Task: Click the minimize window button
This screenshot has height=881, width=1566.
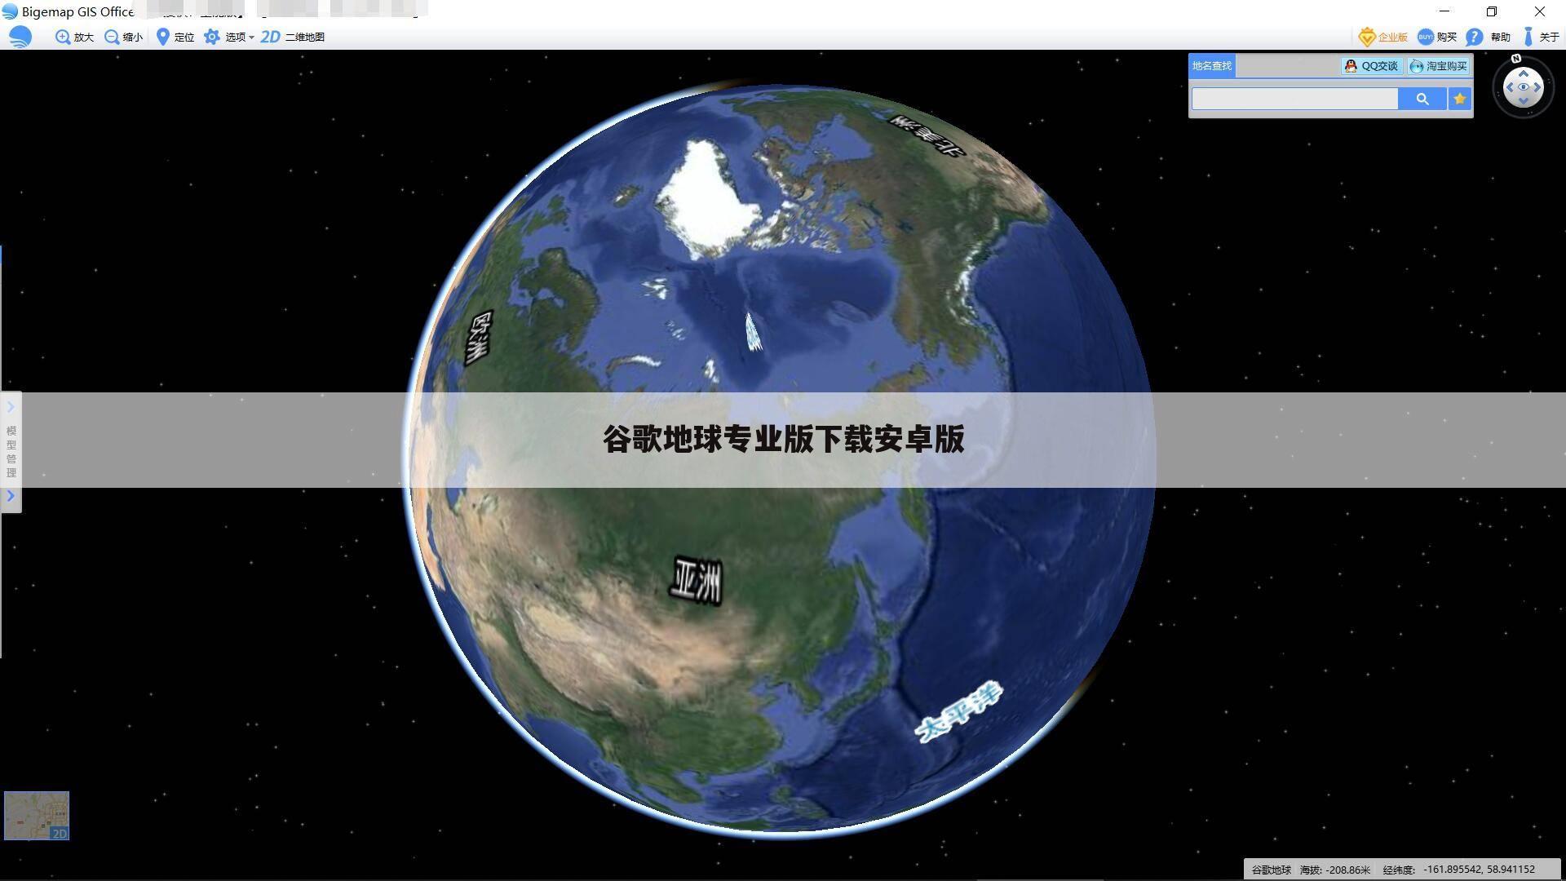Action: [x=1444, y=11]
